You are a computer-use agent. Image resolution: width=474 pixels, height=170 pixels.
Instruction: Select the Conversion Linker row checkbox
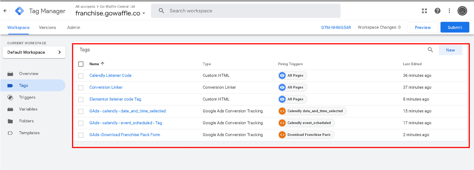click(81, 88)
